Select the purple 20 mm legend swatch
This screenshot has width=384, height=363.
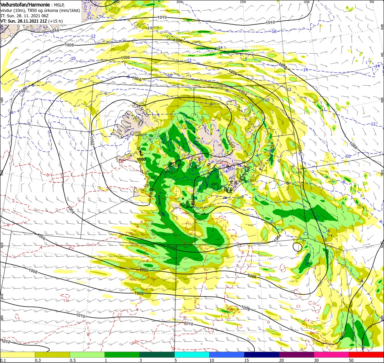(x=296, y=355)
